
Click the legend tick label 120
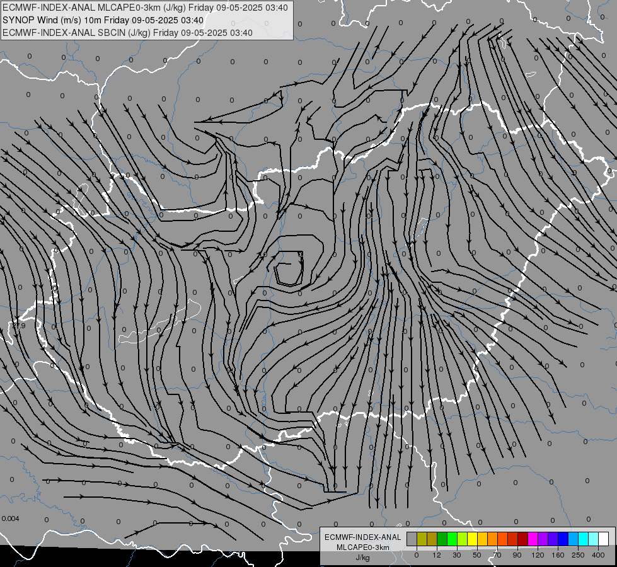(538, 555)
